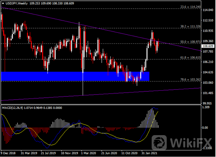
Task: Select the 50.0 = 108.971 Fibonacci label
Action: 190,42
